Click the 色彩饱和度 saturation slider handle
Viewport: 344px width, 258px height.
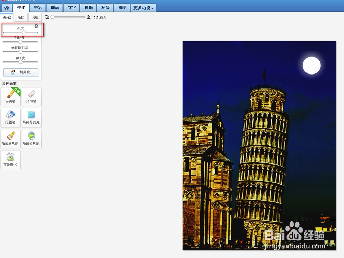click(x=20, y=52)
